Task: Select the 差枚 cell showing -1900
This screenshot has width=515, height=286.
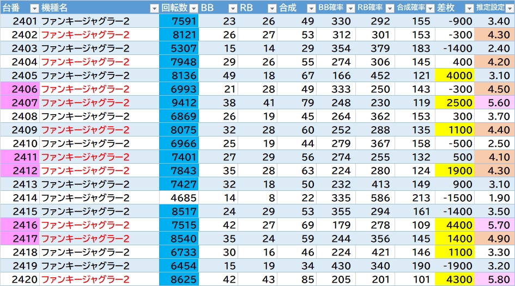Action: click(x=455, y=266)
